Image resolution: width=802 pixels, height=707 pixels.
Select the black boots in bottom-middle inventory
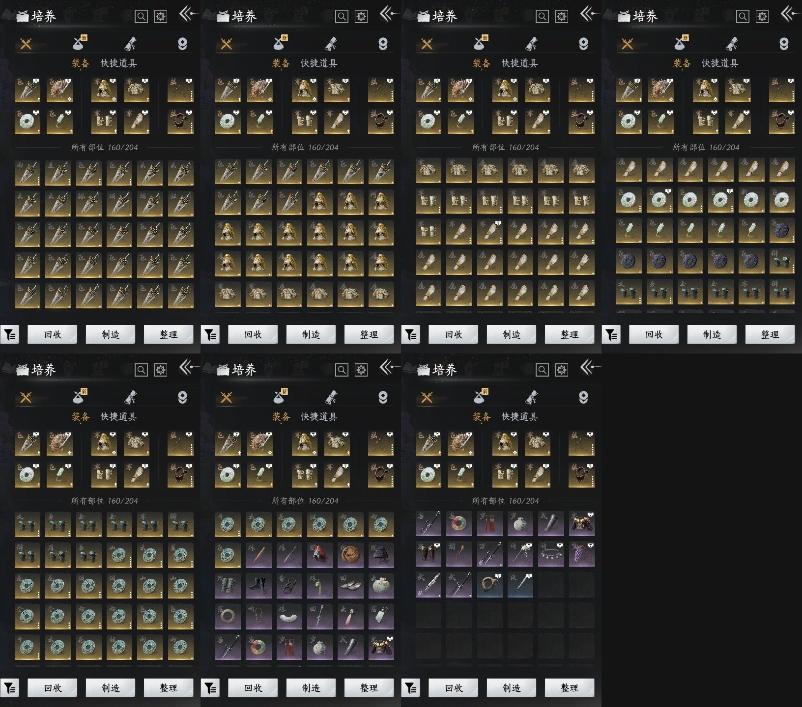coord(258,585)
